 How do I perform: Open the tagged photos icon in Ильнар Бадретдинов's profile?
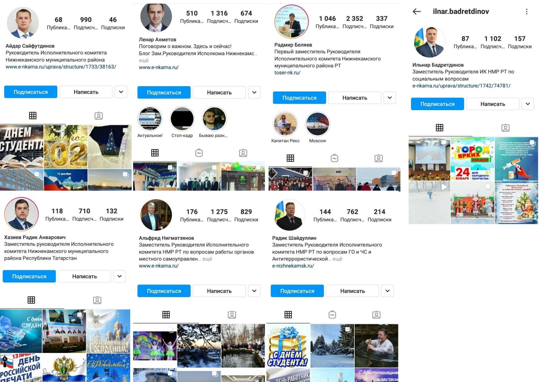tap(505, 128)
